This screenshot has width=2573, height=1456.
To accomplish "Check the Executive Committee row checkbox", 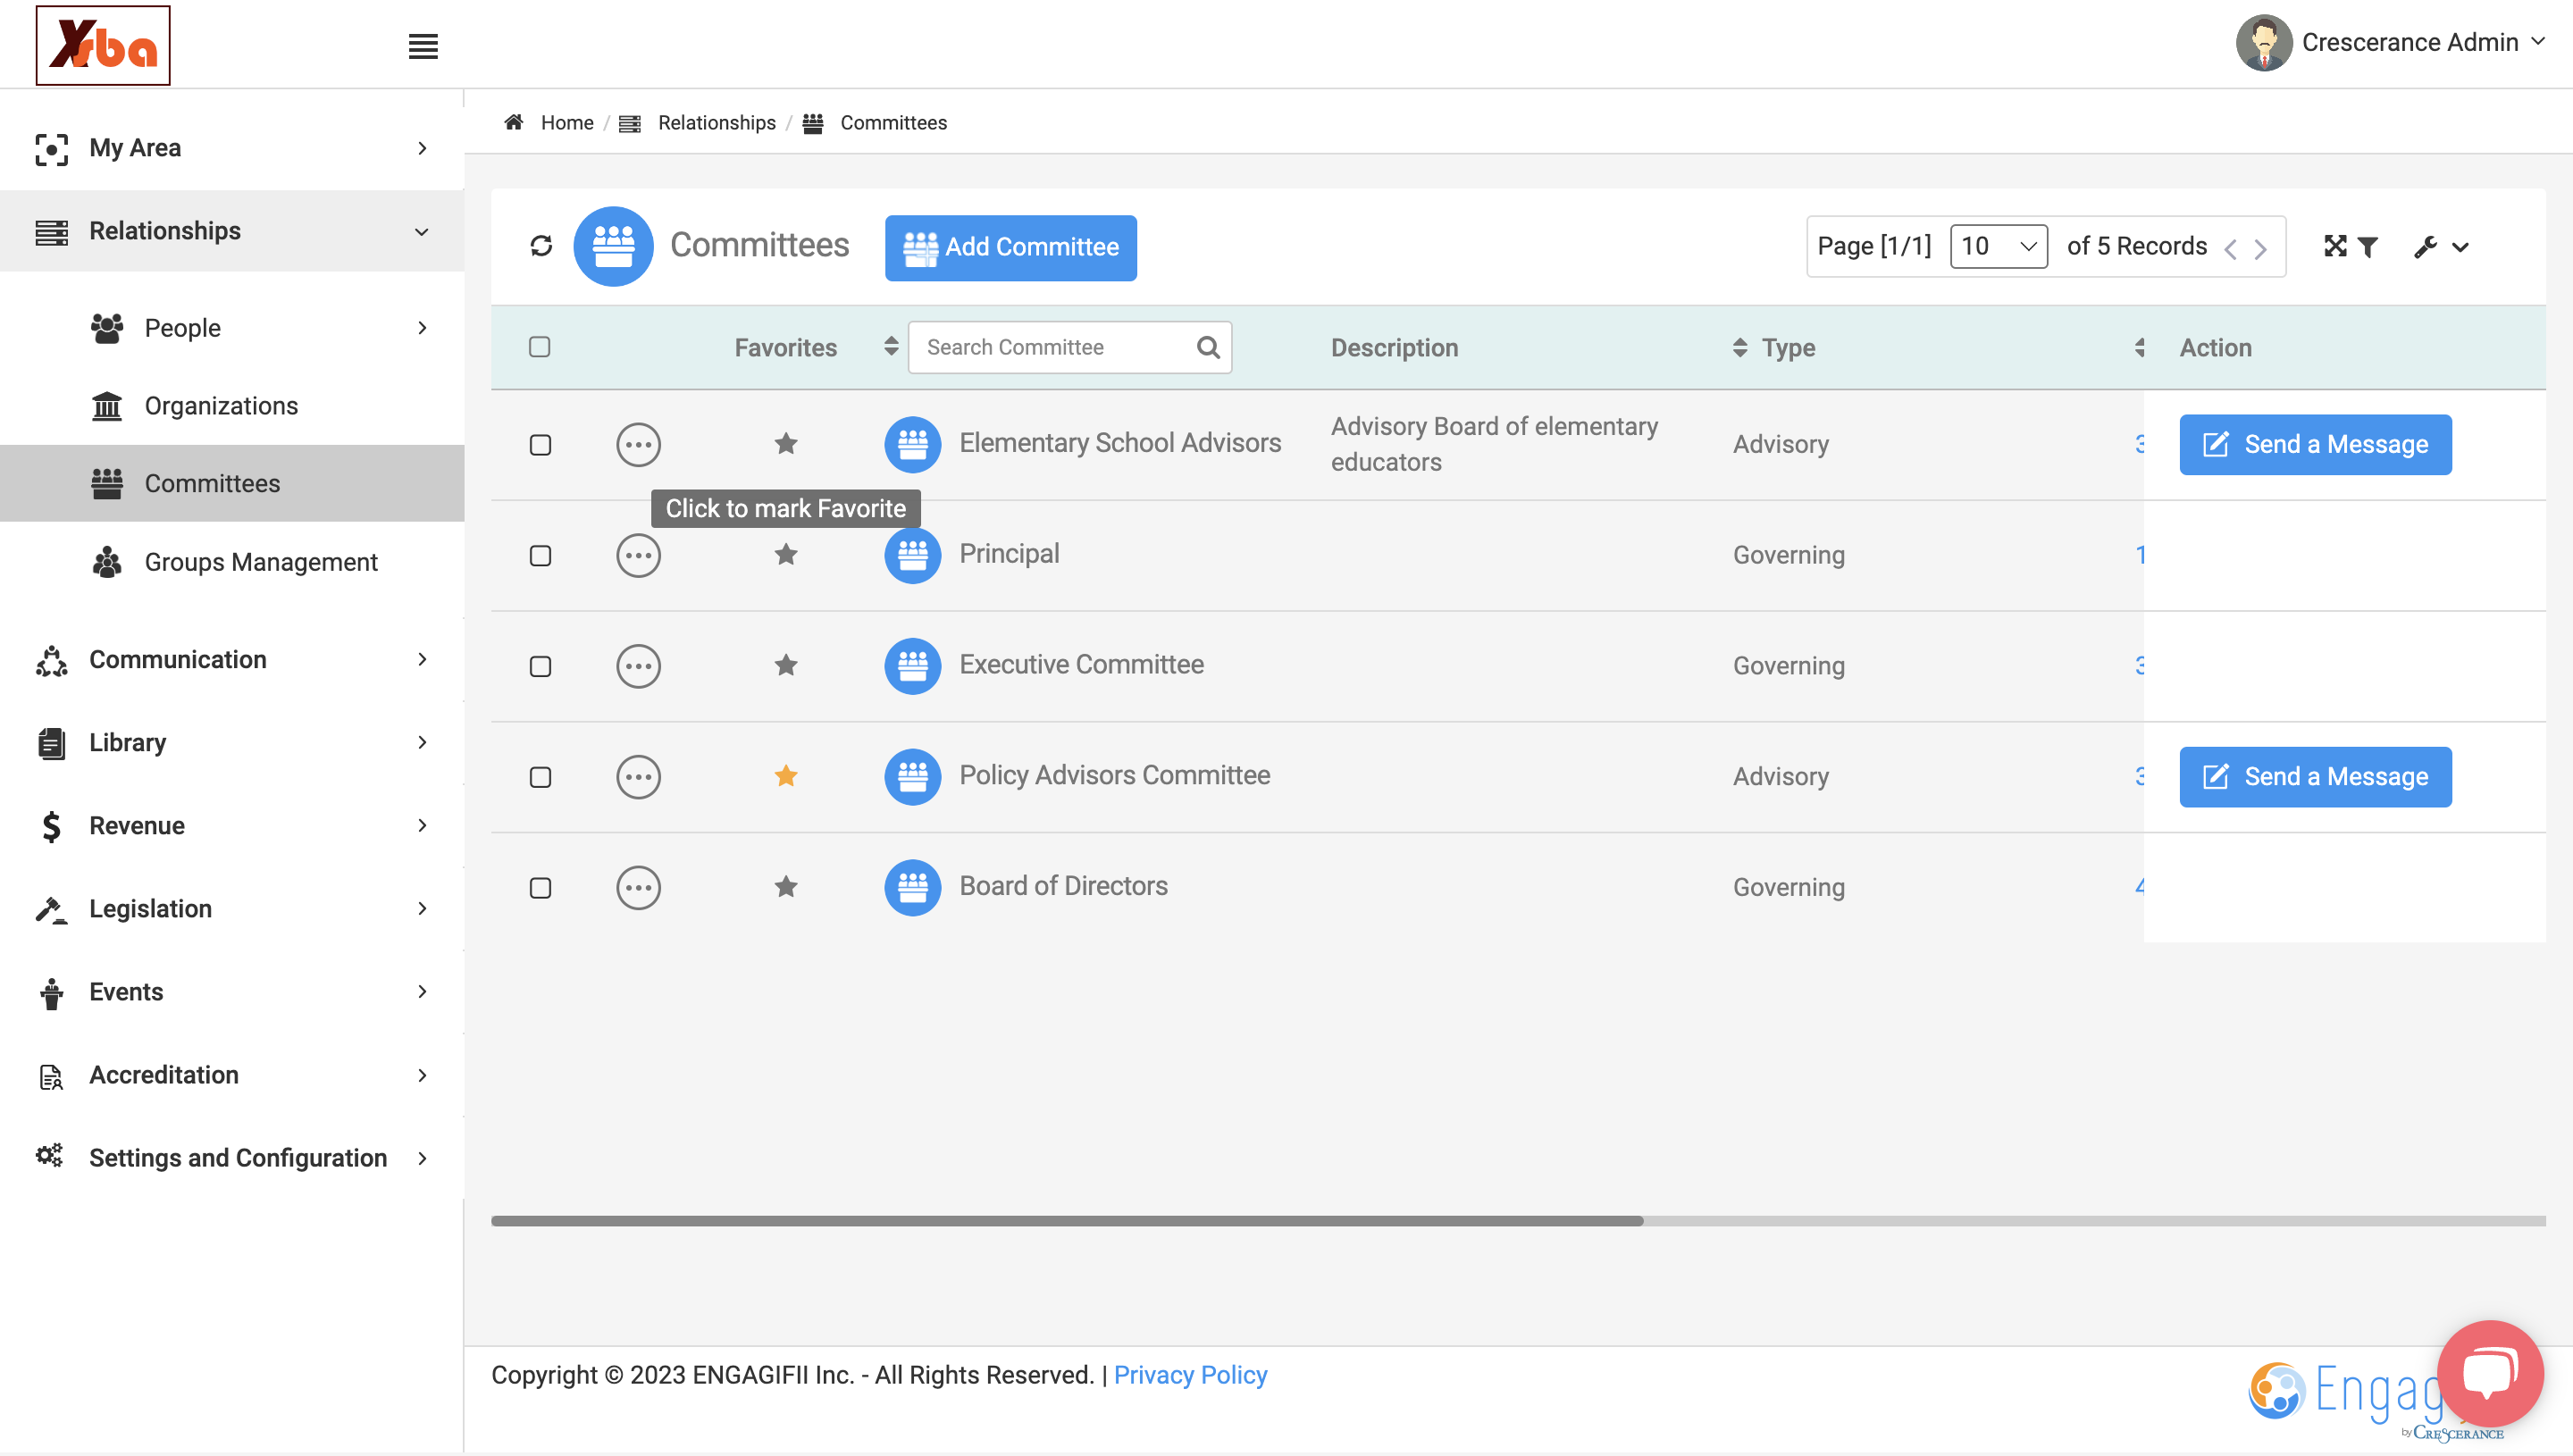I will pyautogui.click(x=540, y=667).
